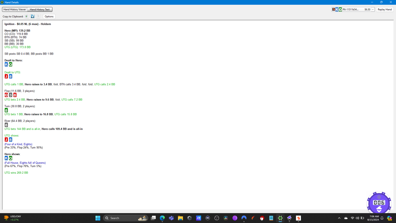Click first green copy-to-clipboard icon
The image size is (396, 223).
(x=27, y=17)
